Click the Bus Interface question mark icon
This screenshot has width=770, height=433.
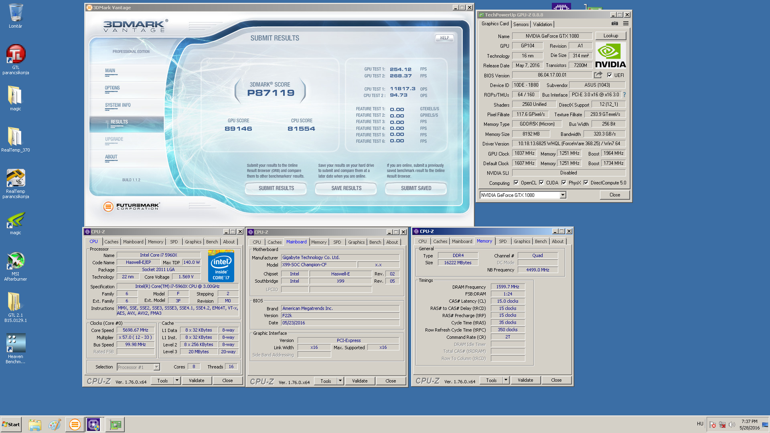(x=624, y=95)
